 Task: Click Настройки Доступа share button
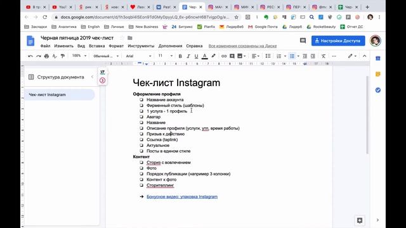click(338, 41)
